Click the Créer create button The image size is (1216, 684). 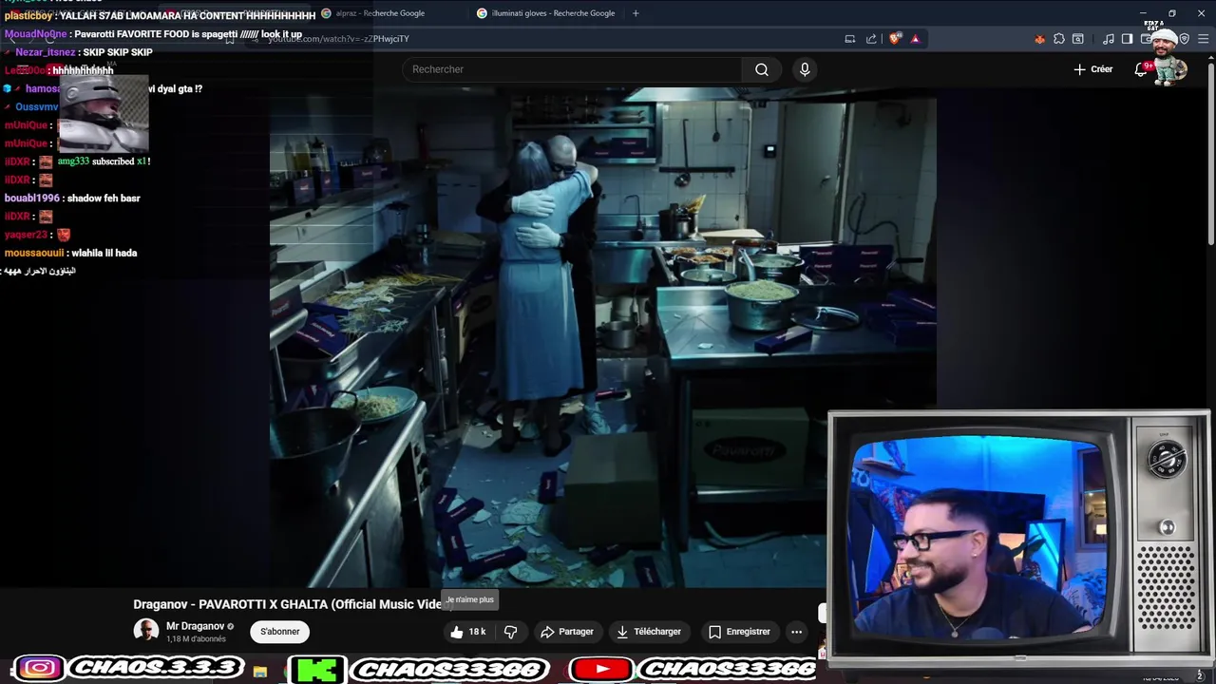(1093, 69)
